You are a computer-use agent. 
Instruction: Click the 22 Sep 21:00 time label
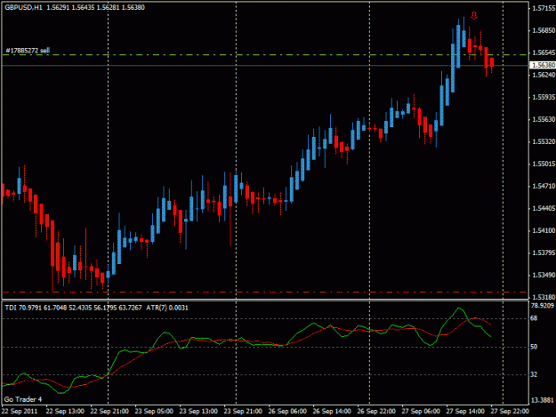(109, 412)
